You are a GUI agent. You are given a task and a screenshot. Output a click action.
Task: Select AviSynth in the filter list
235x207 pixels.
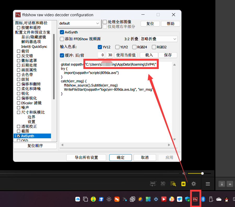pyautogui.click(x=27, y=136)
